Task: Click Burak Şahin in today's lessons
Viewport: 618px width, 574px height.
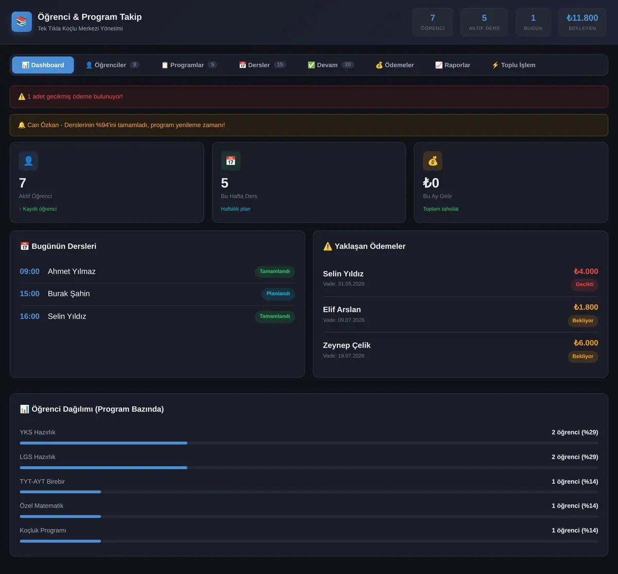Action: pos(69,294)
